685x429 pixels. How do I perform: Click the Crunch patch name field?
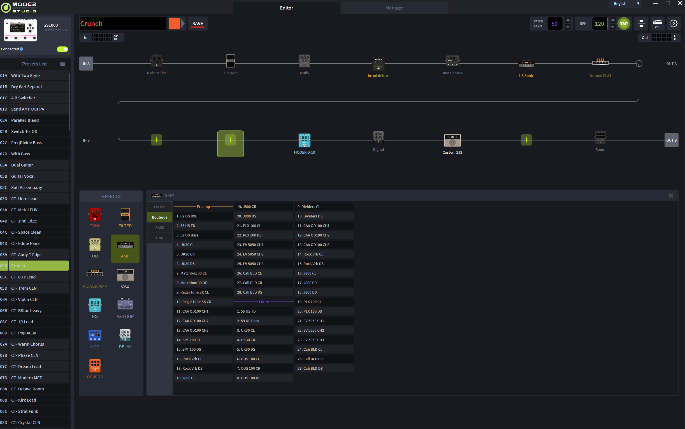pyautogui.click(x=122, y=24)
